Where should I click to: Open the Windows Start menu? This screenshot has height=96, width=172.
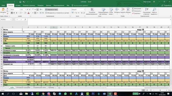(x=2, y=94)
